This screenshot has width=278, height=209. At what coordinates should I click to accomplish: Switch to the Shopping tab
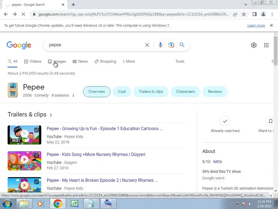pos(105,62)
